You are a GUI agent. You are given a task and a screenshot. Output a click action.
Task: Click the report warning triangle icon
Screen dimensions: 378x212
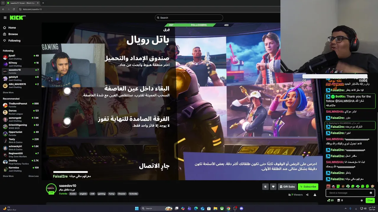[315, 195]
